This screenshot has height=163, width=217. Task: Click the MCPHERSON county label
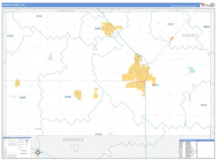(x=66, y=11)
